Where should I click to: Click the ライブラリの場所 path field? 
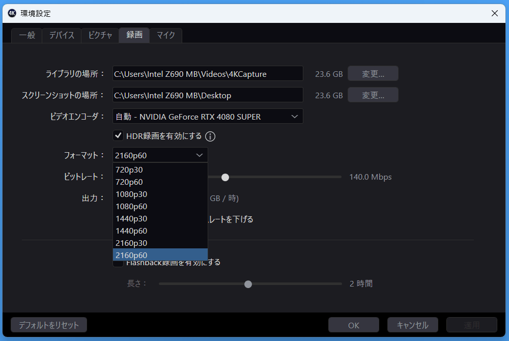[x=208, y=74]
